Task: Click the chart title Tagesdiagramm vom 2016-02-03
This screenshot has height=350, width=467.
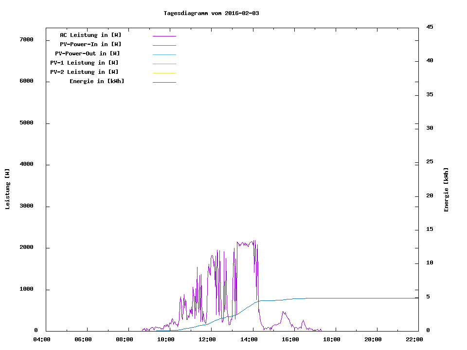Action: pyautogui.click(x=211, y=13)
